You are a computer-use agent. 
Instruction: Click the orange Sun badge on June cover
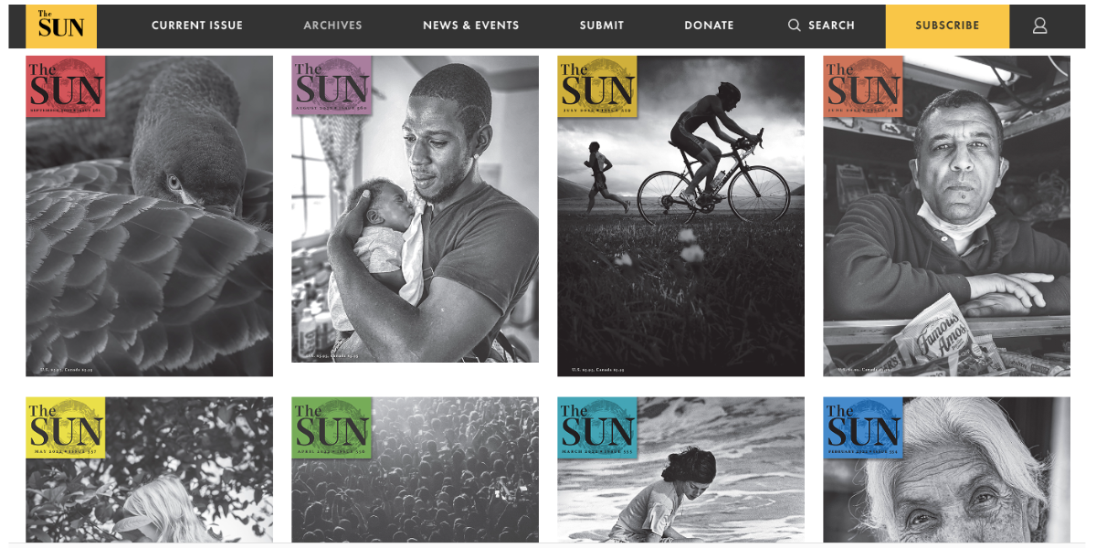(863, 87)
